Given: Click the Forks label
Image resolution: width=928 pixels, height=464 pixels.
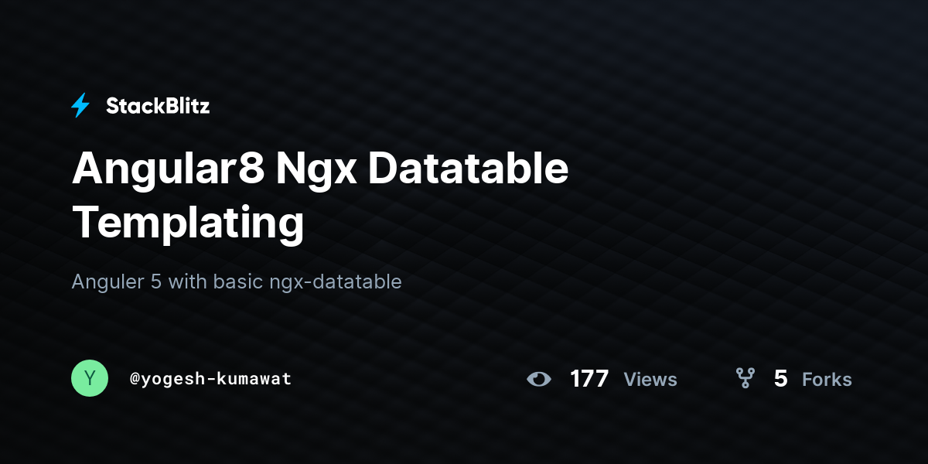Looking at the screenshot, I should click(x=827, y=380).
